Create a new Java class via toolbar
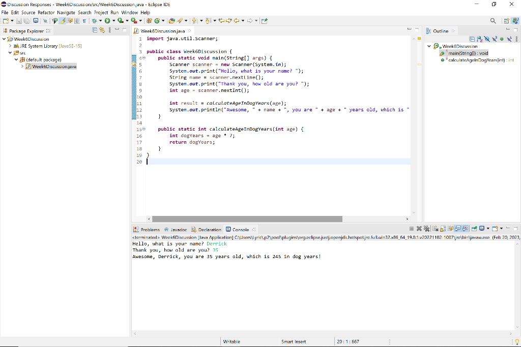The width and height of the screenshot is (521, 347). pyautogui.click(x=157, y=20)
